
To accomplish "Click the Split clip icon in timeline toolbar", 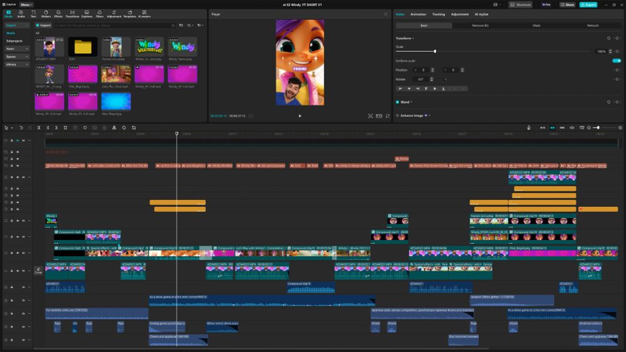I will (39, 128).
